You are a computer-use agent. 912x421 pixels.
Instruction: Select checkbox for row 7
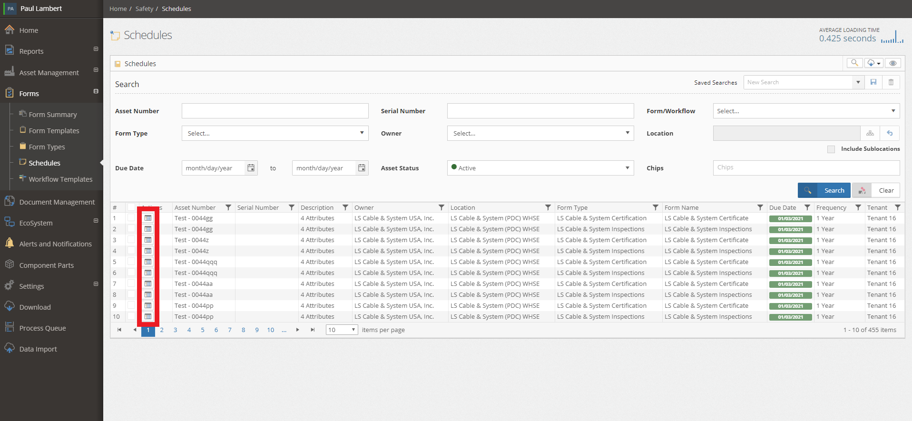coord(131,283)
